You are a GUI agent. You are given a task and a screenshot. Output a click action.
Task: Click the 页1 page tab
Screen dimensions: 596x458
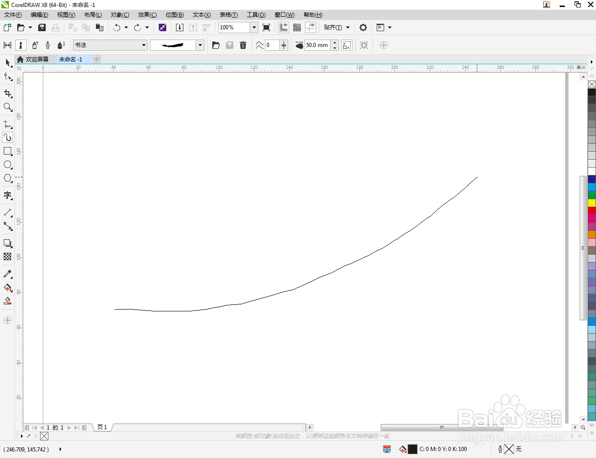[102, 427]
